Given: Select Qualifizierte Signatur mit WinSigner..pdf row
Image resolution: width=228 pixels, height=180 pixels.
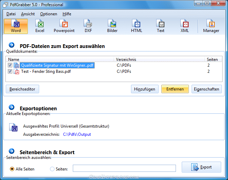Looking at the screenshot, I should (114, 65).
